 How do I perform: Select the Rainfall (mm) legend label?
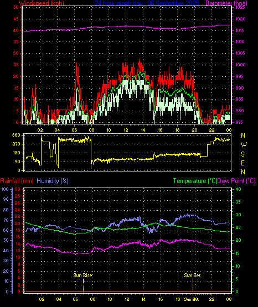pyautogui.click(x=17, y=181)
